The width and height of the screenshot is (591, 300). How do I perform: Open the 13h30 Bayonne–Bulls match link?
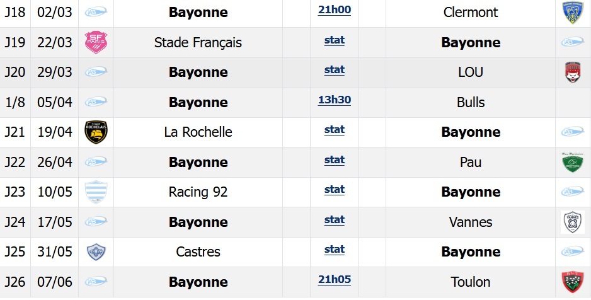[x=334, y=100]
